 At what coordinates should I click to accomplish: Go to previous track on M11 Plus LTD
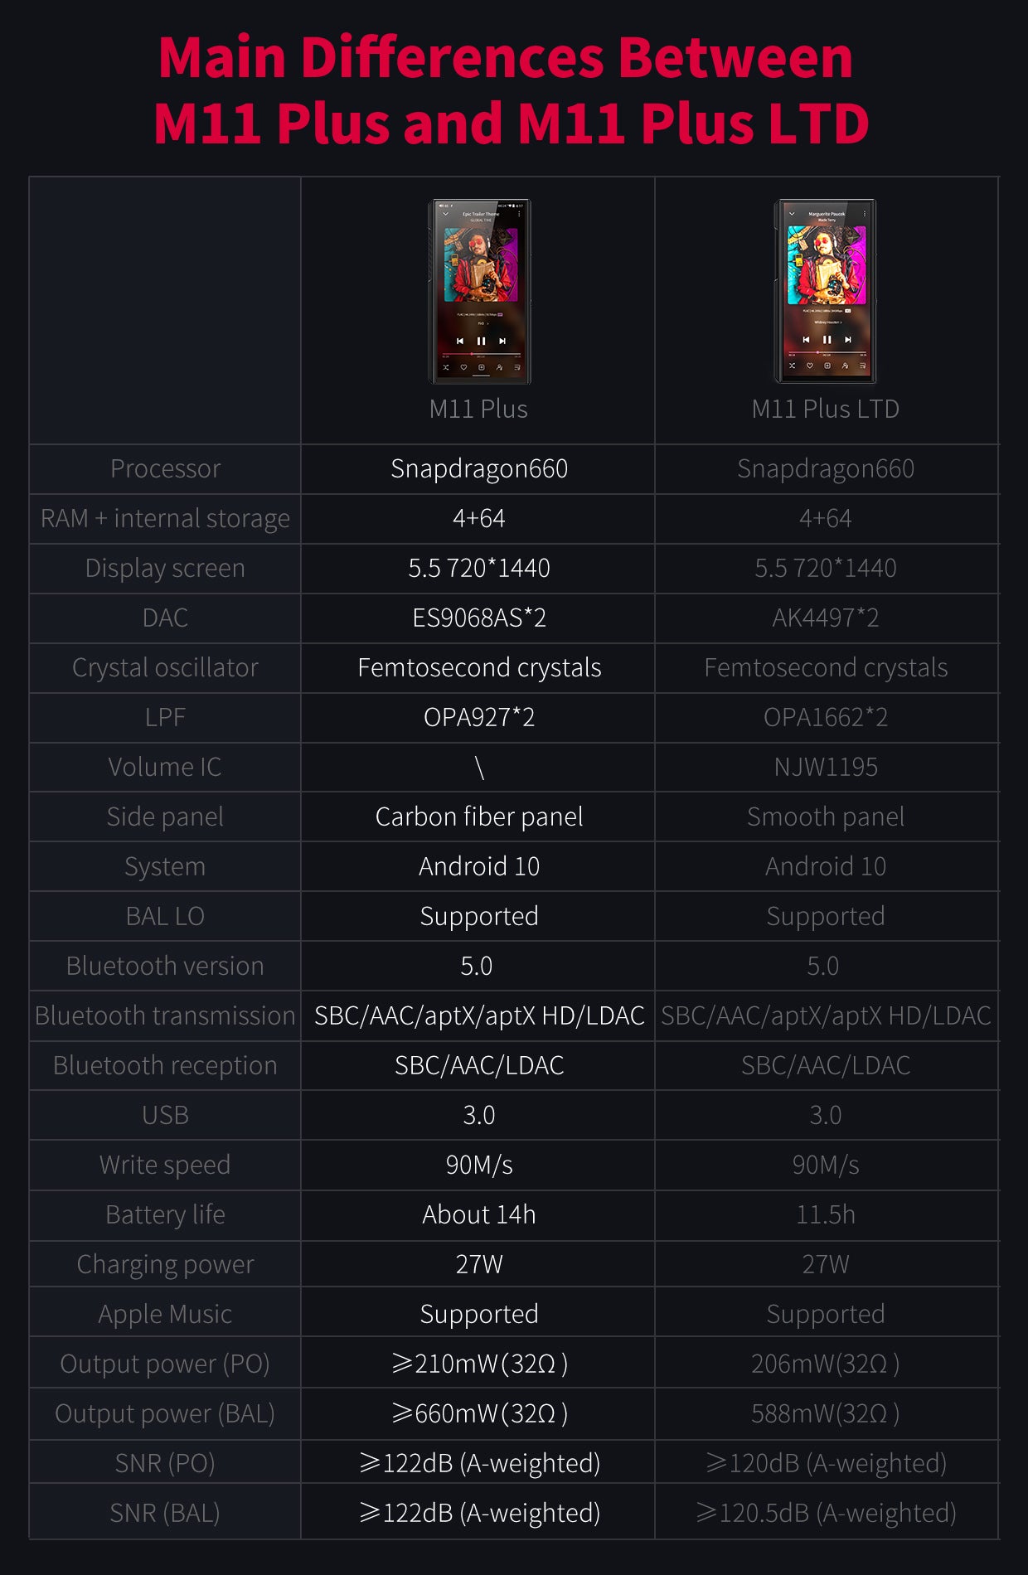tap(806, 339)
